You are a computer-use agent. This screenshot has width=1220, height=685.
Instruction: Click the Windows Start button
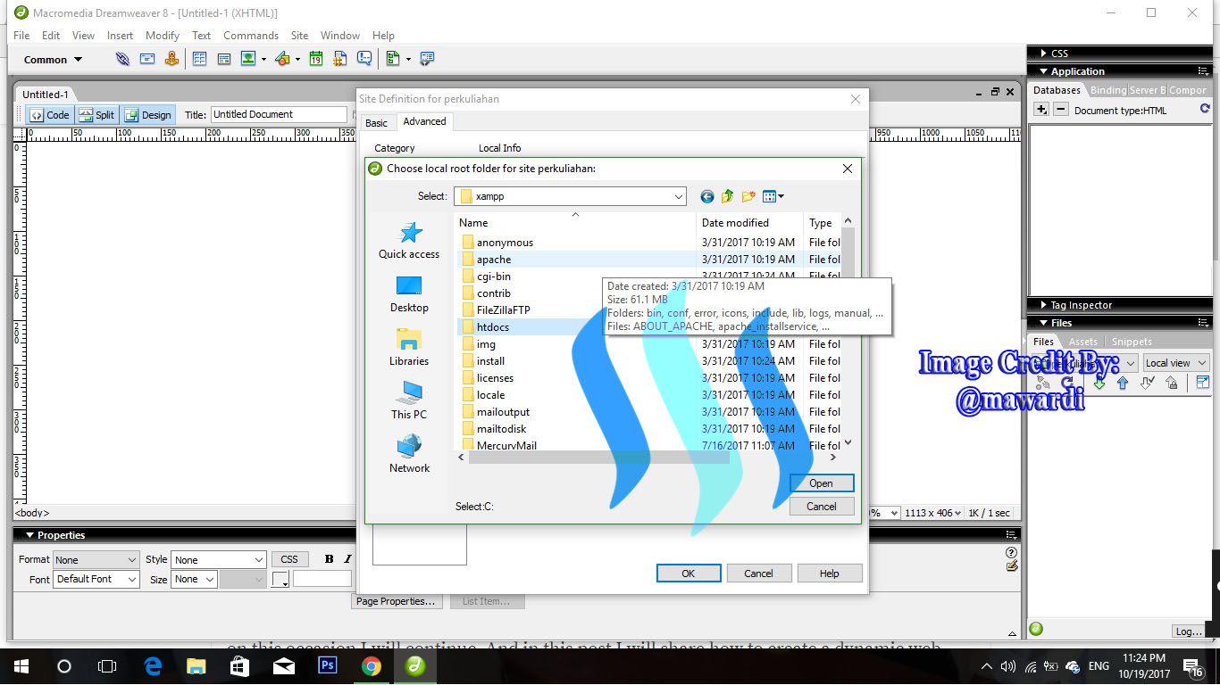(x=21, y=665)
